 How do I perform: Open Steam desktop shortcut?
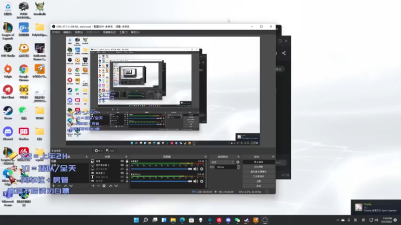coord(8,113)
